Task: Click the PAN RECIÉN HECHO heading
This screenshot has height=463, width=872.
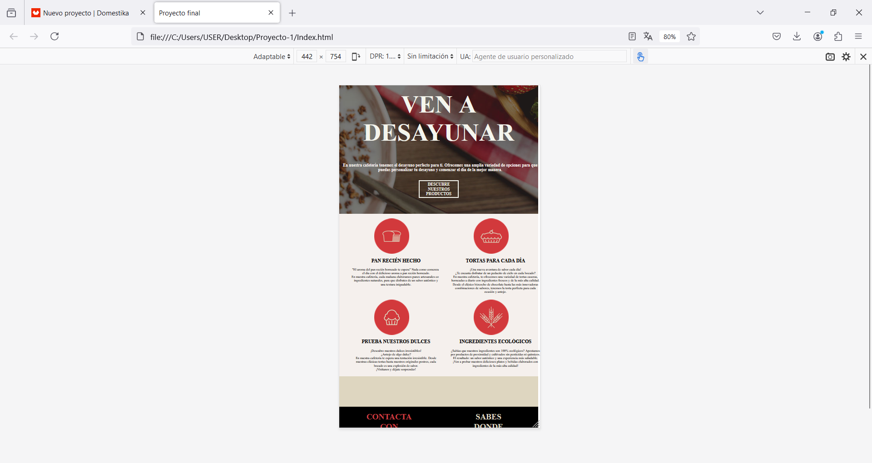Action: pyautogui.click(x=396, y=261)
